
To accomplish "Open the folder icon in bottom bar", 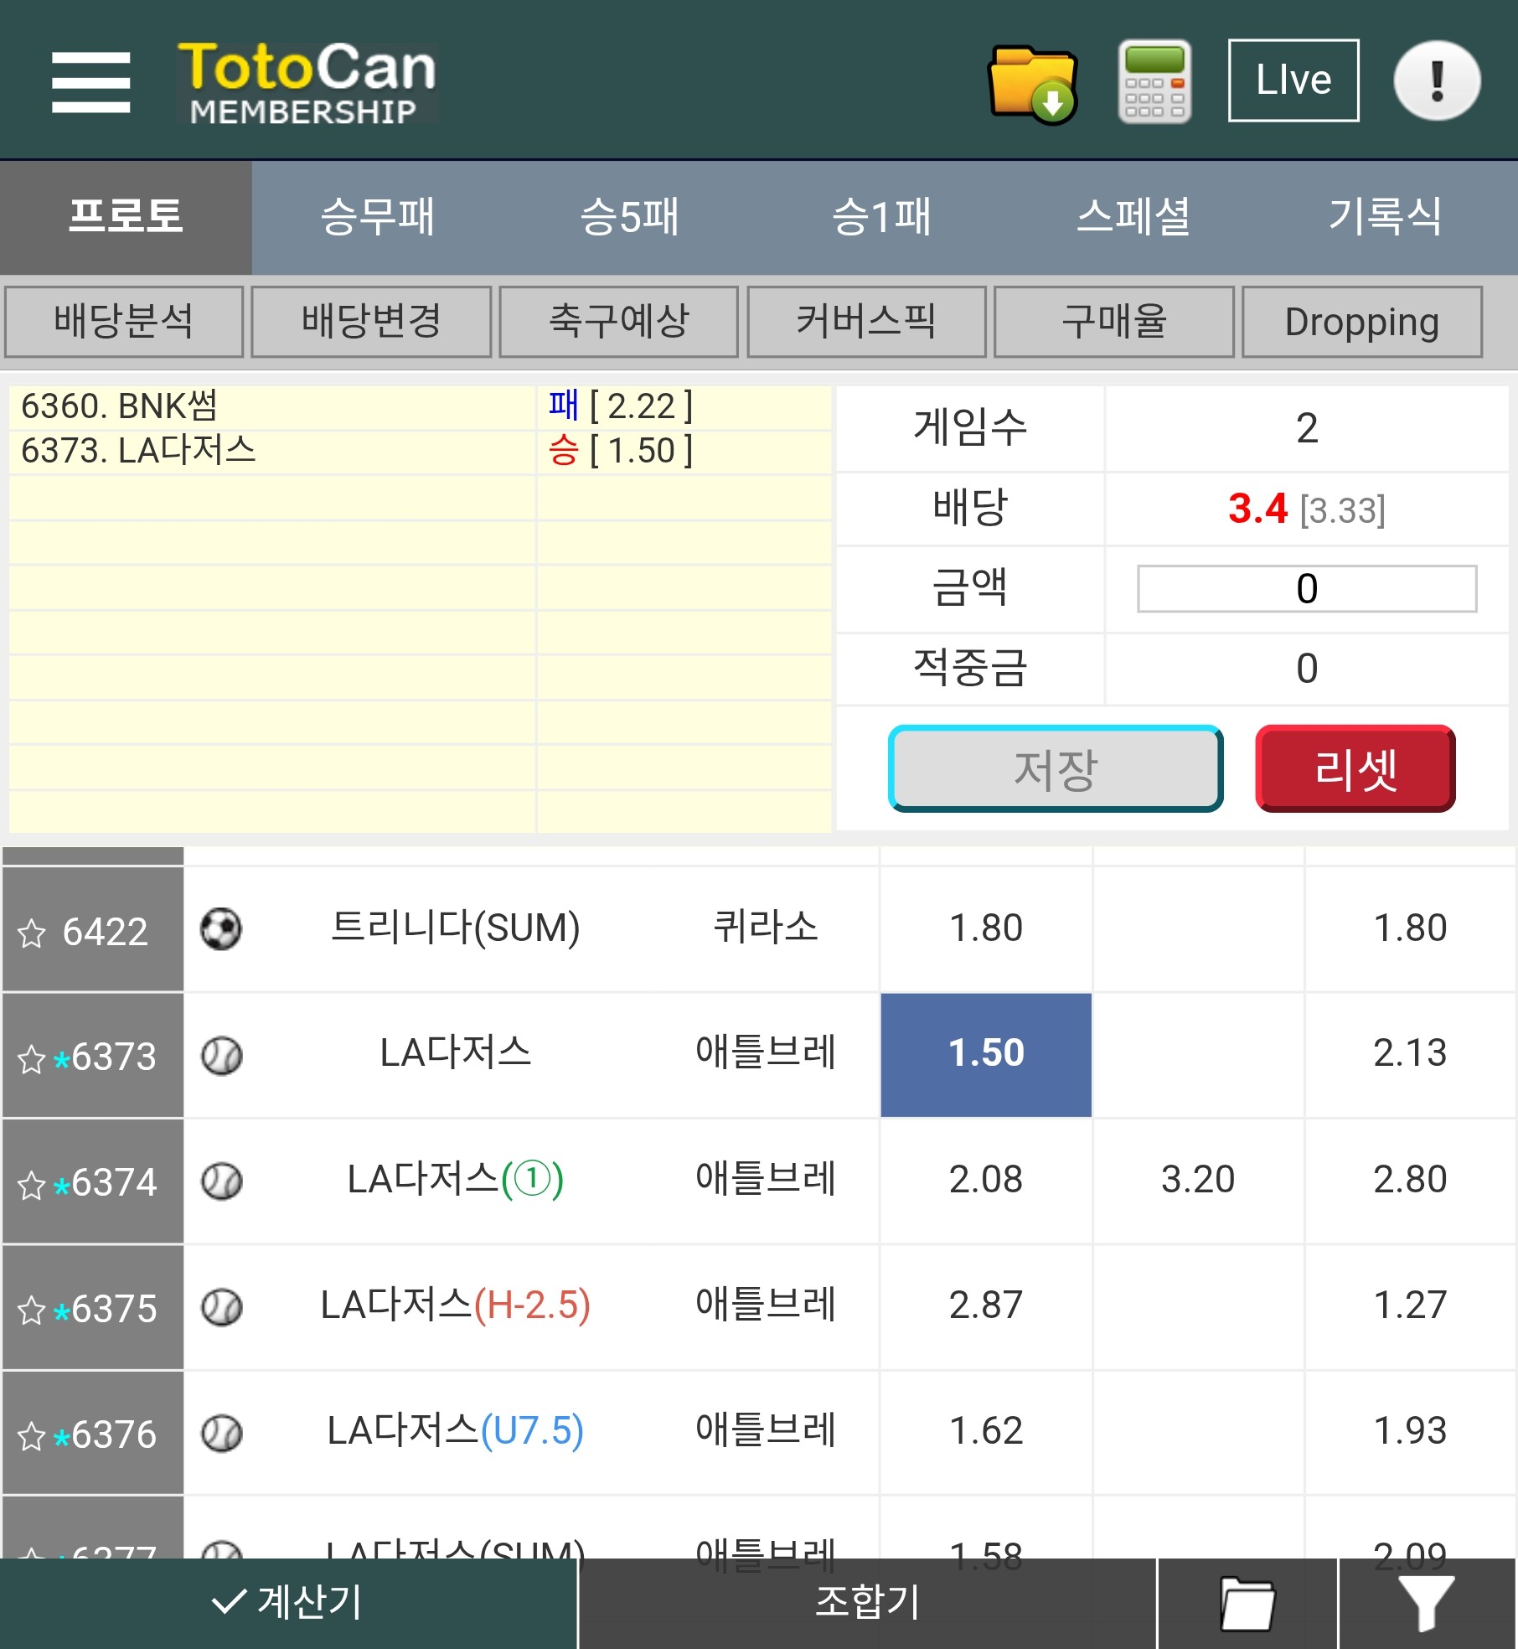I will coord(1248,1603).
